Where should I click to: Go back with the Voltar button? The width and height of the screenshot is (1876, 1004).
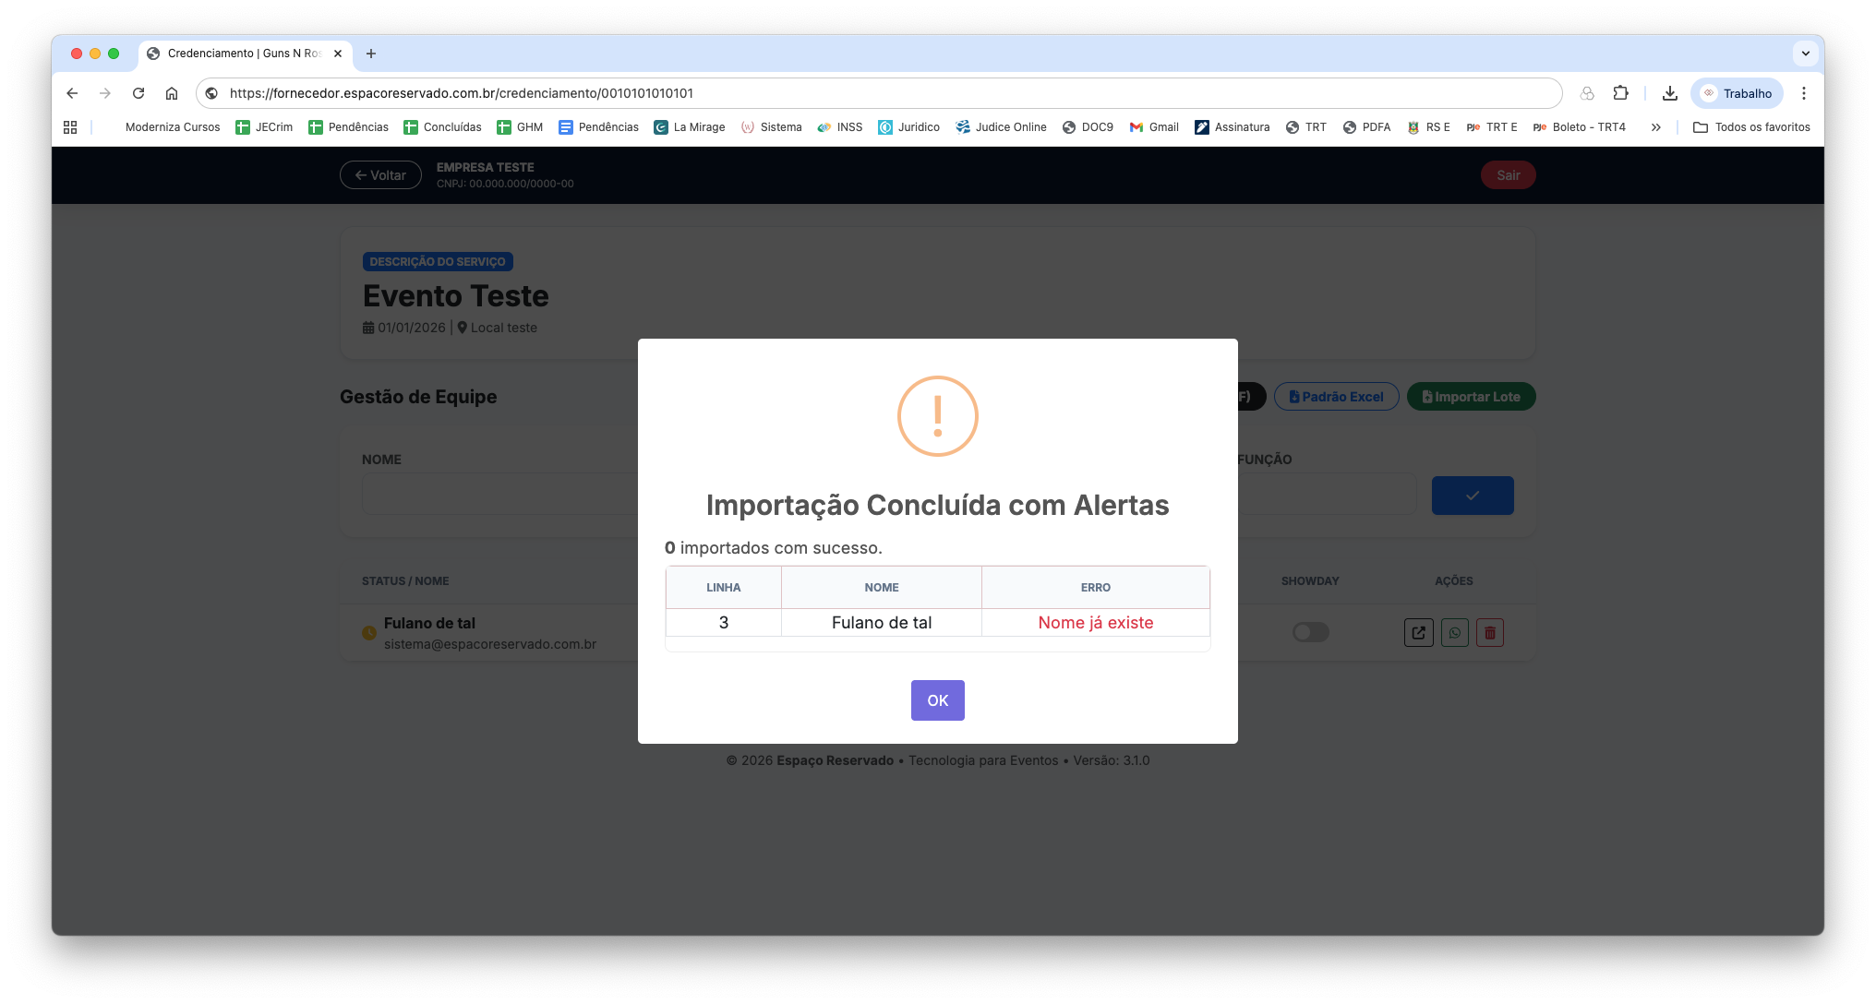(x=380, y=175)
